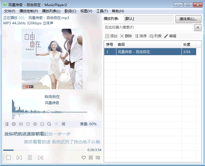Viewport: 205px width, 166px height.
Task: Show track info with the circled-i icon
Action: 42,124
